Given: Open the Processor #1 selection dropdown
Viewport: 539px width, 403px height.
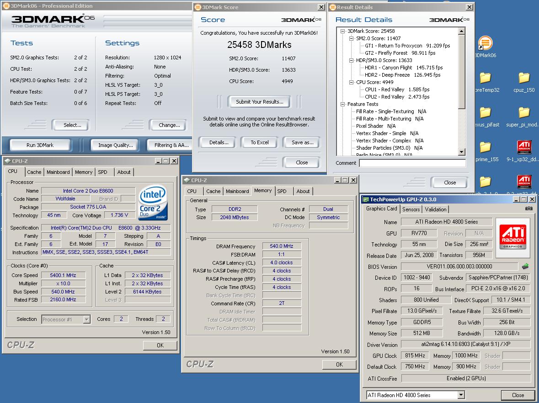Looking at the screenshot, I should [x=86, y=319].
